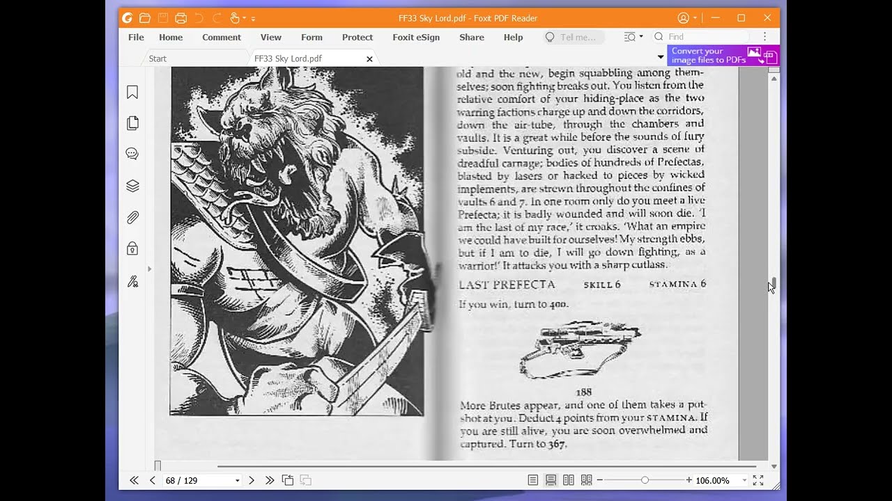This screenshot has height=501, width=892.
Task: Click the zoom out minus button
Action: (x=600, y=480)
